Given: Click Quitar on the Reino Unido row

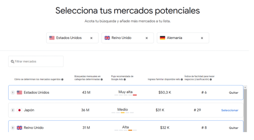Looking at the screenshot, I should click(234, 128).
